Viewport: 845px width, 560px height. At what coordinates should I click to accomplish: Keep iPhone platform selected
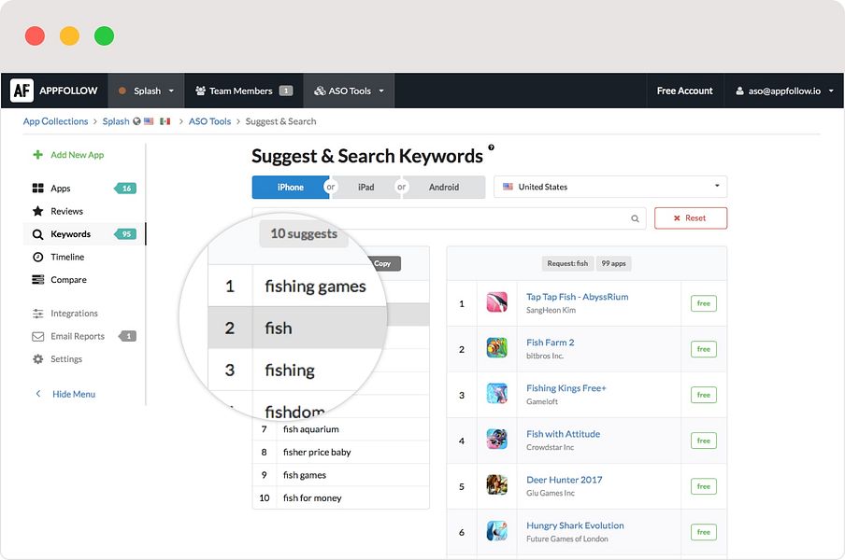[x=290, y=187]
